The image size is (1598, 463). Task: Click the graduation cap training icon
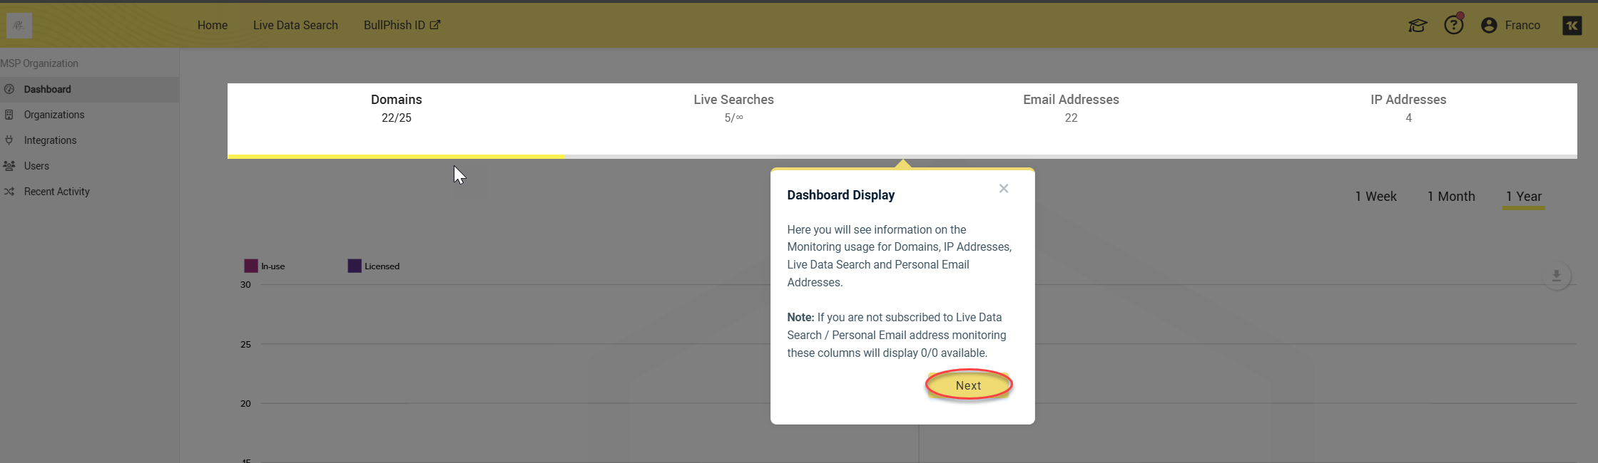click(1417, 26)
